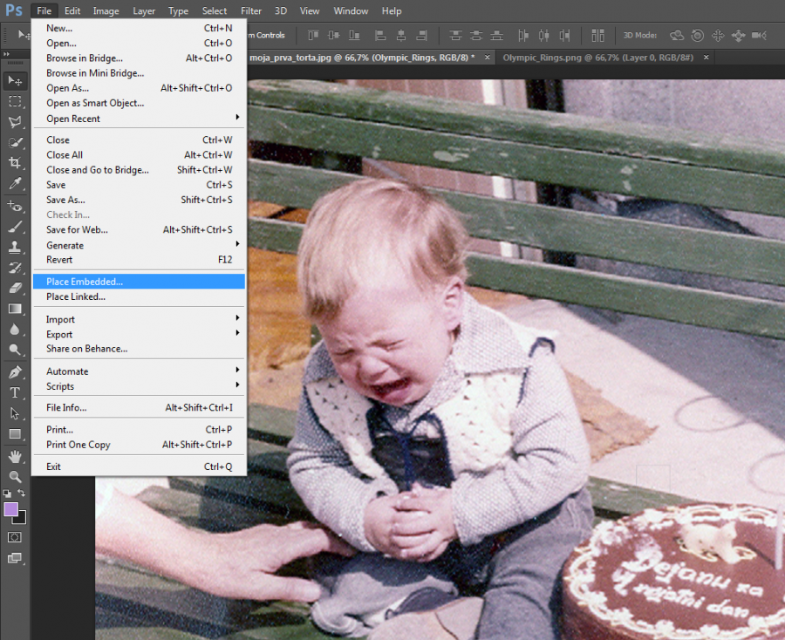Open the Filter menu
The height and width of the screenshot is (640, 785).
pos(250,11)
